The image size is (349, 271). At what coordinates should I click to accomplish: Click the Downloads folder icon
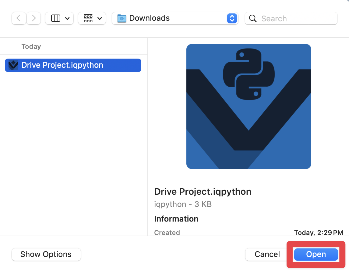tap(122, 18)
